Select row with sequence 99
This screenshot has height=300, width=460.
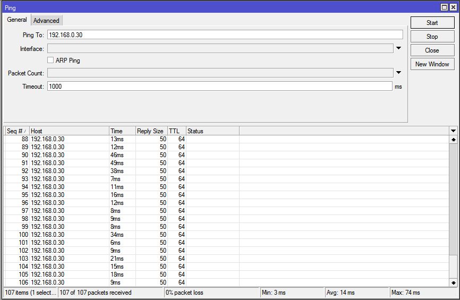tap(227, 226)
